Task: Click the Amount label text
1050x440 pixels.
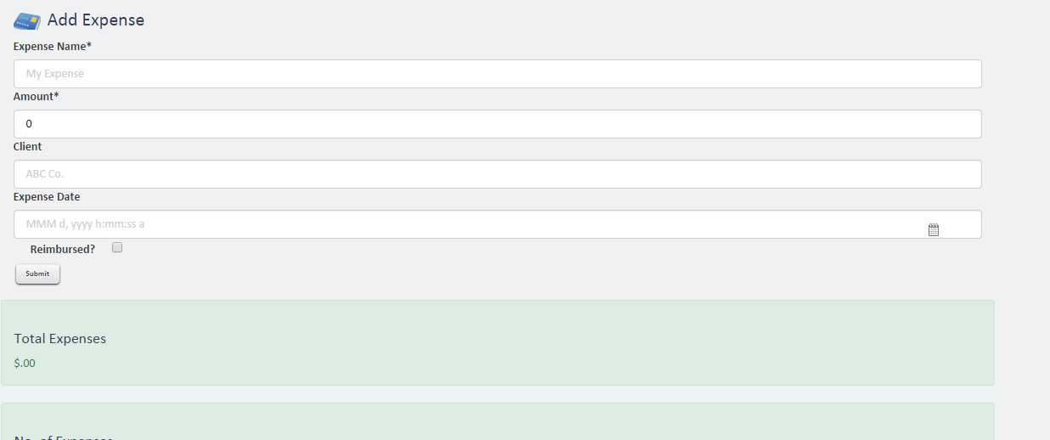Action: [x=33, y=97]
